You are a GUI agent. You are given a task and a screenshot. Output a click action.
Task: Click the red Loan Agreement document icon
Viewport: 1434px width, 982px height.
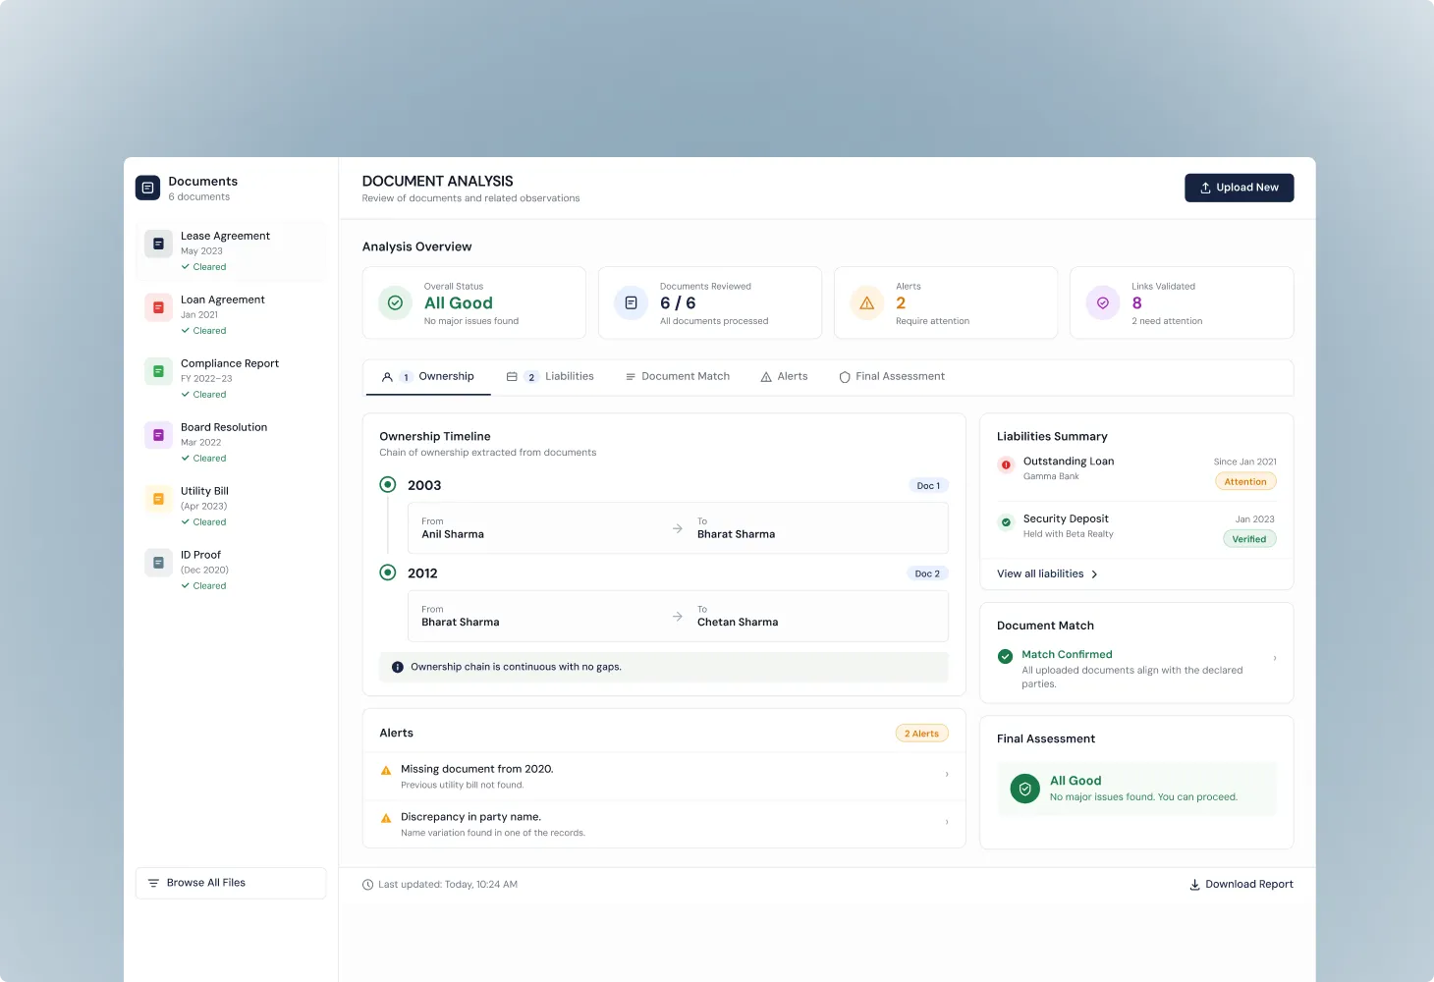click(158, 307)
